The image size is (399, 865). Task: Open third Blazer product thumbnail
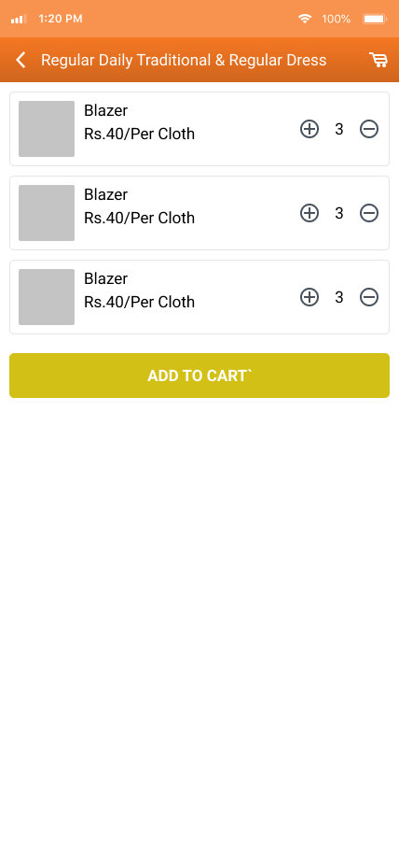pos(47,297)
